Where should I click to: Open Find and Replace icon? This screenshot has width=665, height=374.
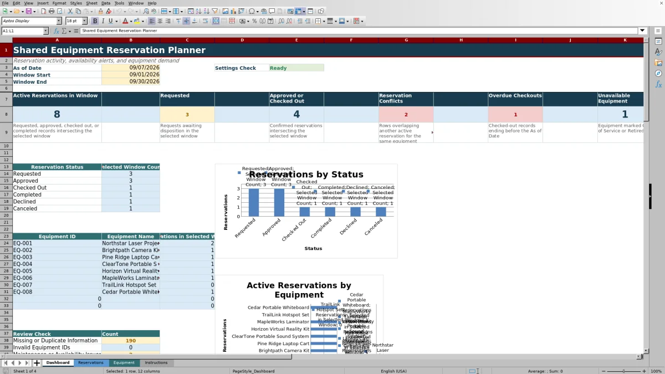[x=146, y=11]
